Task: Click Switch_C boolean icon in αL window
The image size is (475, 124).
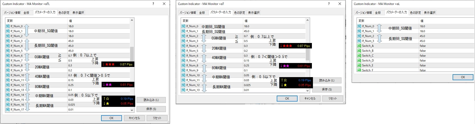Action: 359,55
